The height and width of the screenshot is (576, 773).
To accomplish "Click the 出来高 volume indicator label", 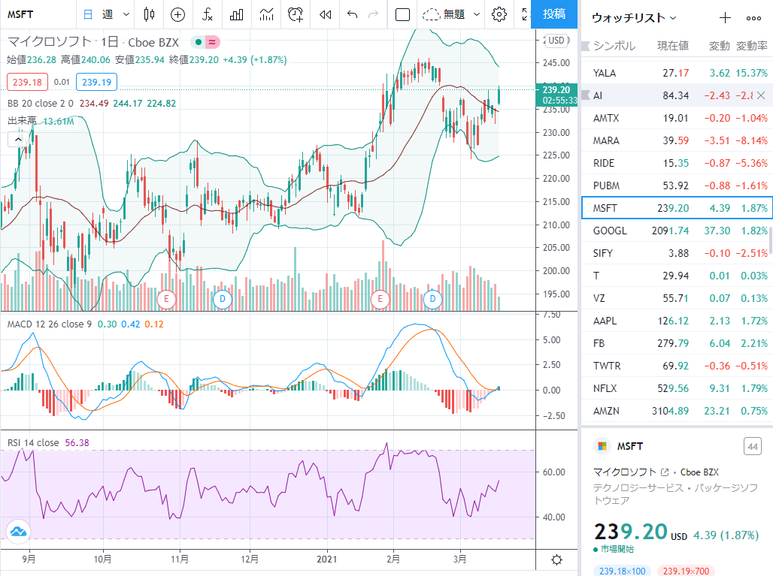I will (x=22, y=121).
